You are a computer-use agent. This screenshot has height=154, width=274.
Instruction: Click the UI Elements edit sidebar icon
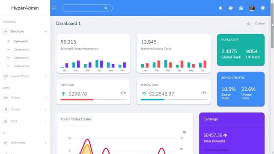click(x=6, y=142)
